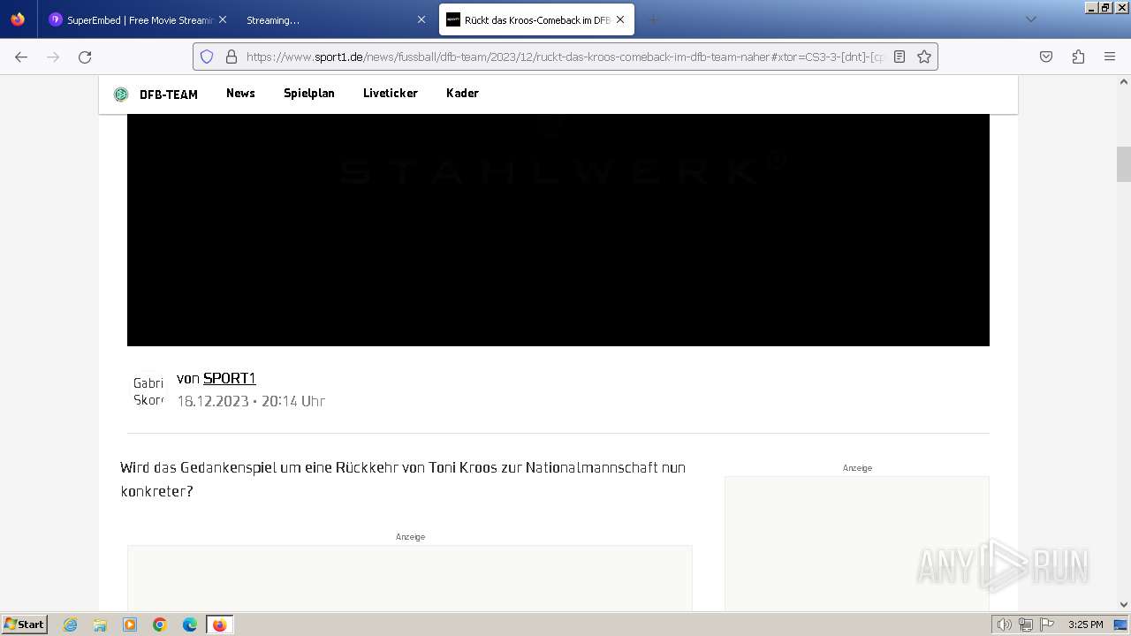Viewport: 1131px width, 636px height.
Task: Open tracking protection shield info
Action: 207,57
